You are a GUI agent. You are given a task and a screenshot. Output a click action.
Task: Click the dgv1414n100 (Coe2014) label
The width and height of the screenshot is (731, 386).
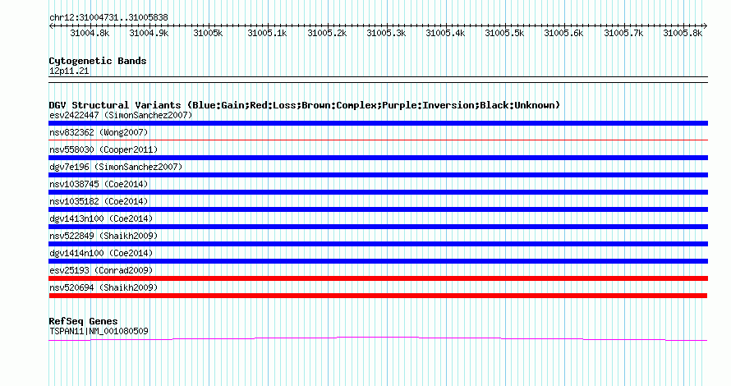click(x=101, y=253)
